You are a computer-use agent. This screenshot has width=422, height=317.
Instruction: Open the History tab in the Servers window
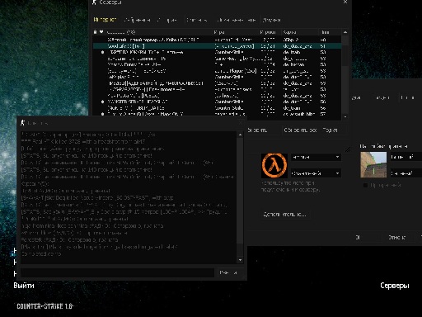click(x=167, y=20)
